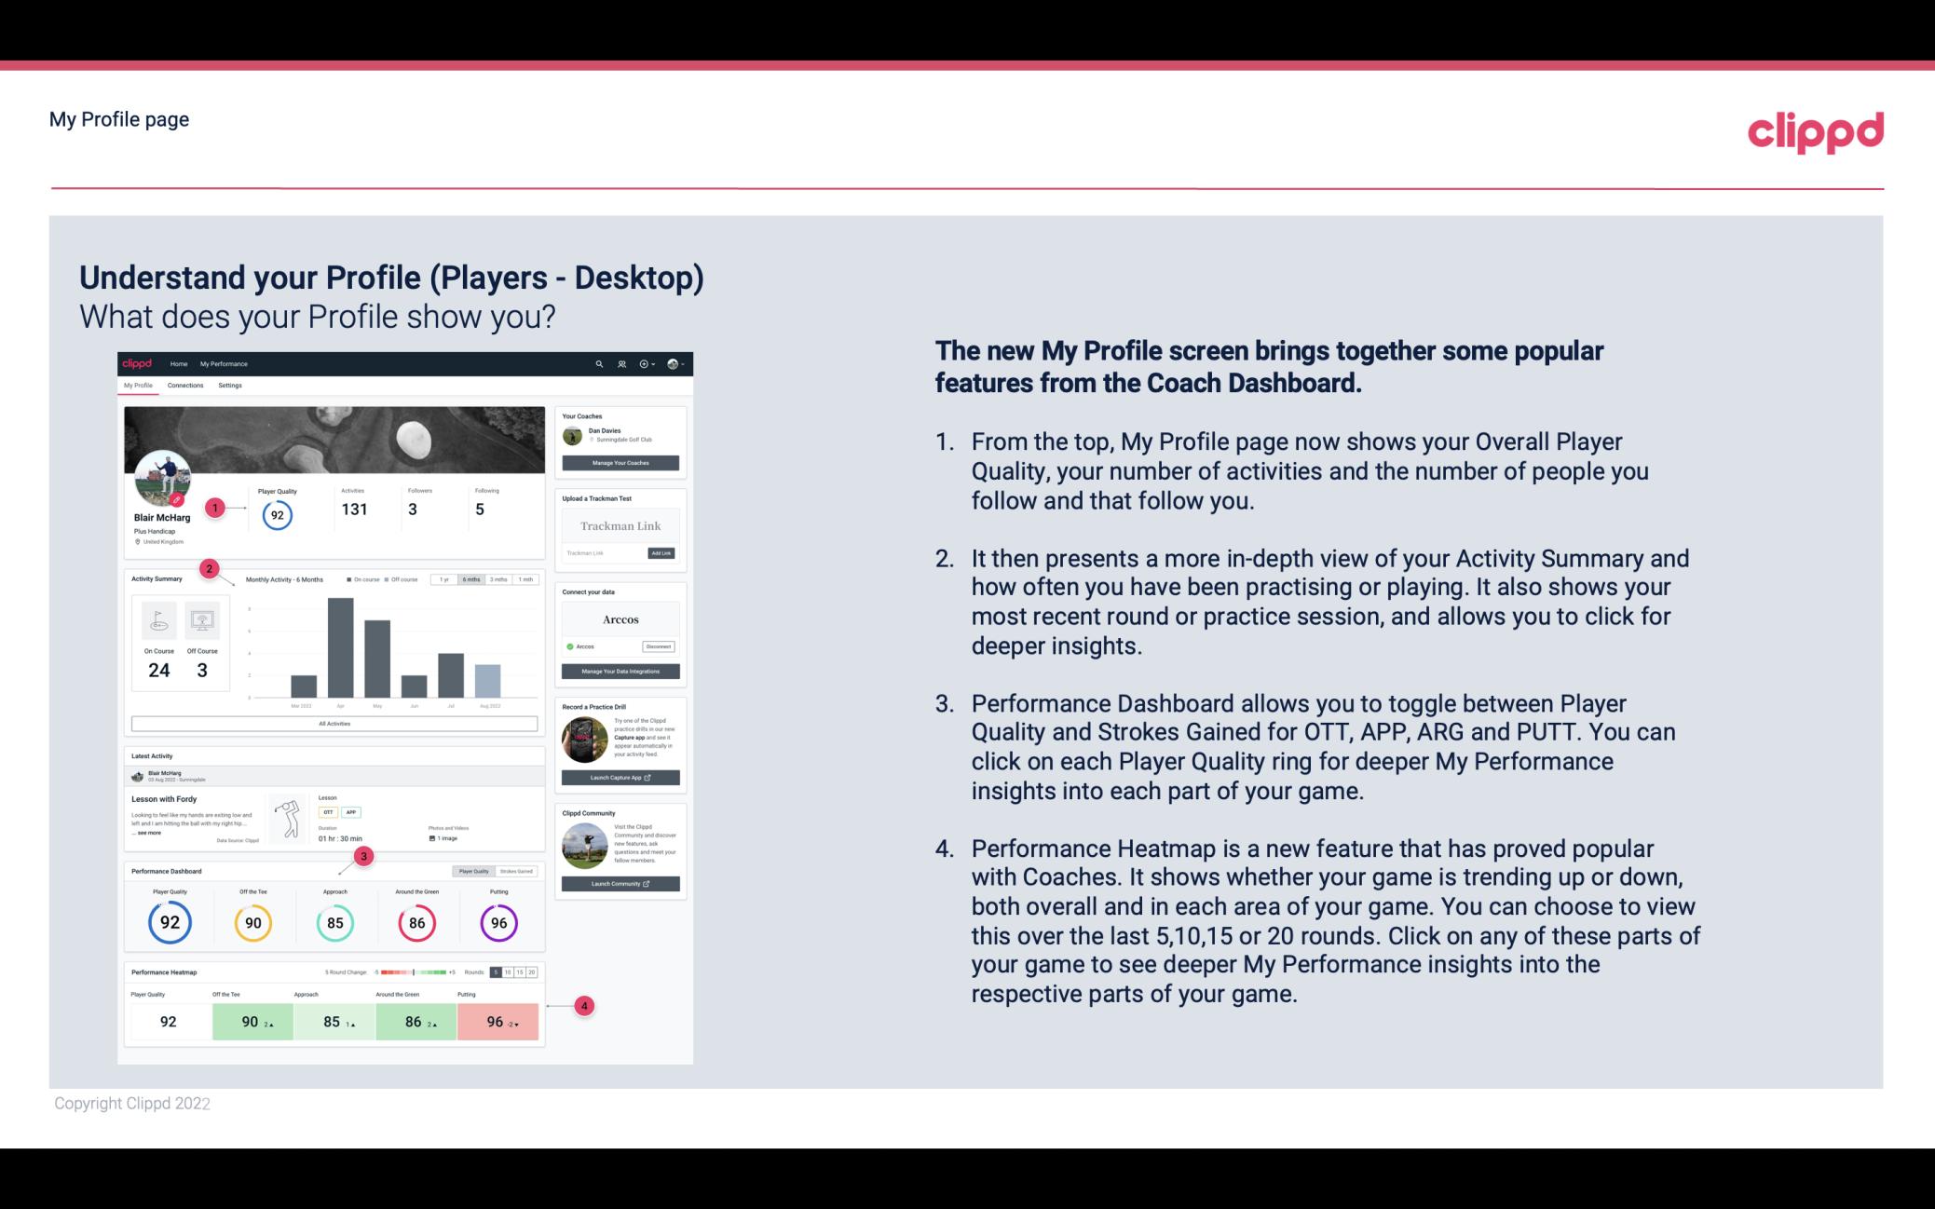Click the All Activities feed link
Image resolution: width=1935 pixels, height=1209 pixels.
334,723
